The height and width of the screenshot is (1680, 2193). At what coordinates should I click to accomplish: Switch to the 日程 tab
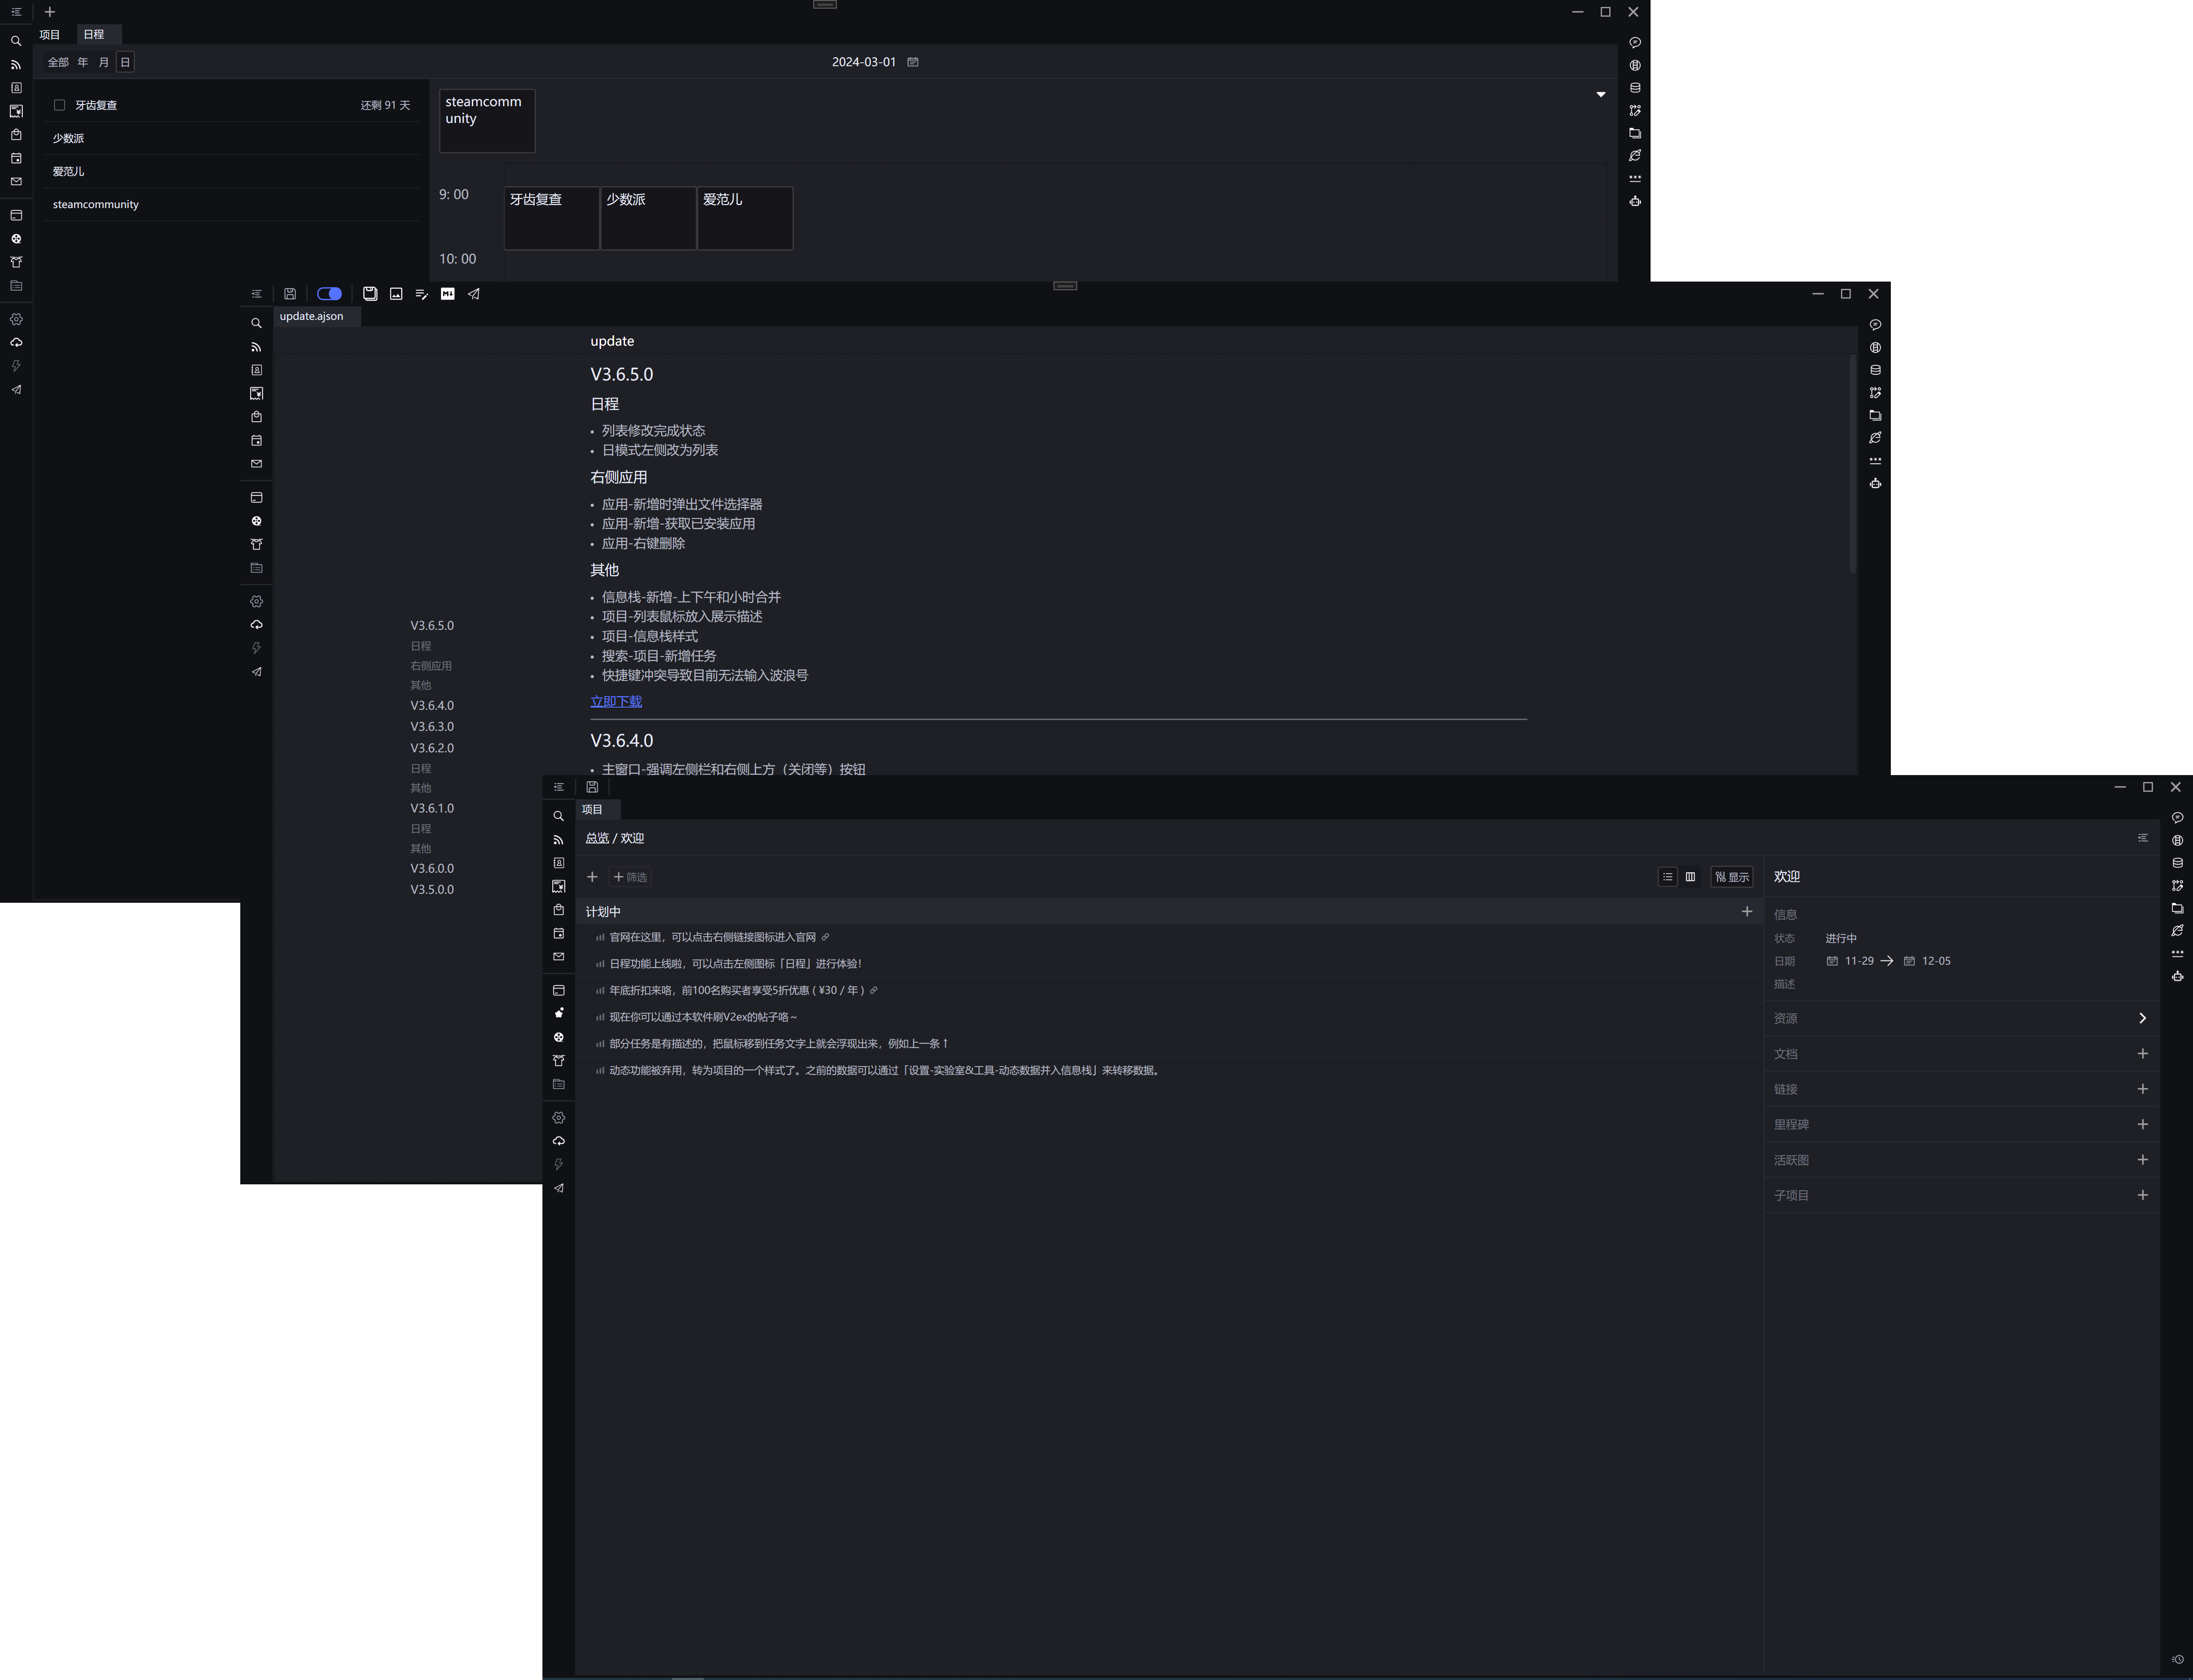pos(94,34)
